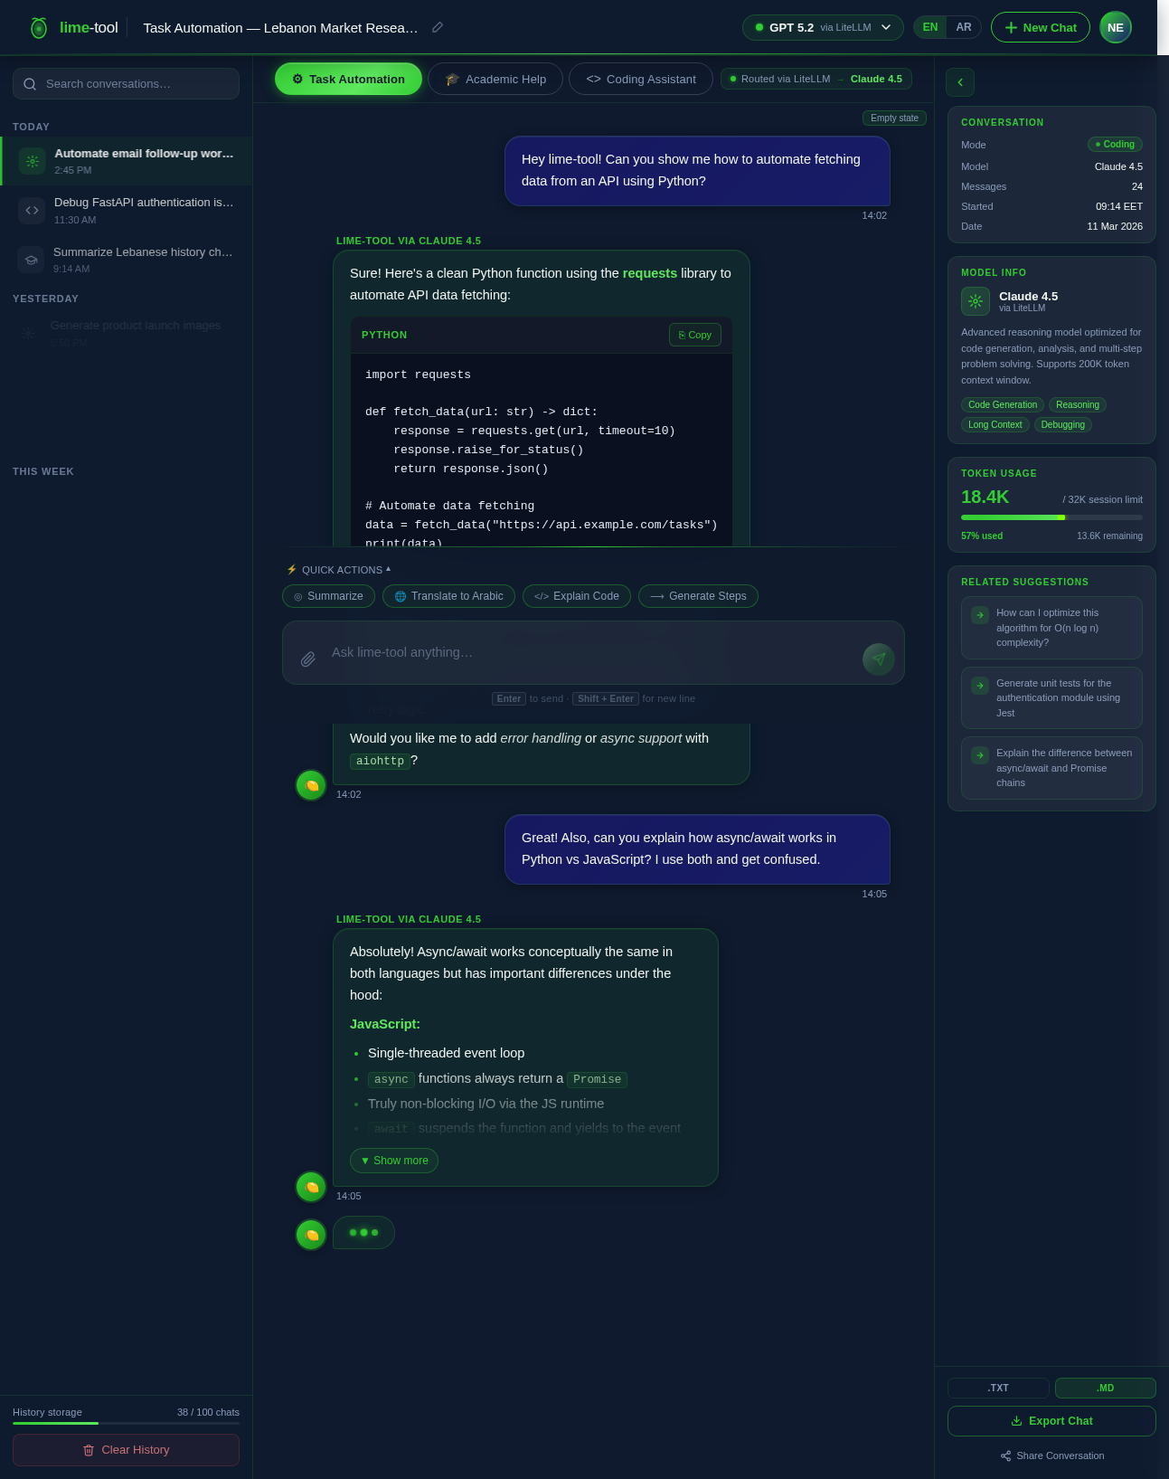This screenshot has height=1479, width=1169.
Task: Open Share Conversation link
Action: click(x=1051, y=1455)
